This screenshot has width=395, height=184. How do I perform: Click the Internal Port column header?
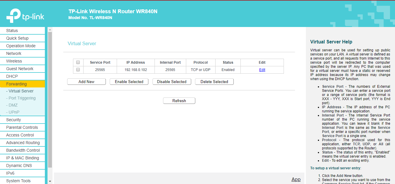(170, 63)
